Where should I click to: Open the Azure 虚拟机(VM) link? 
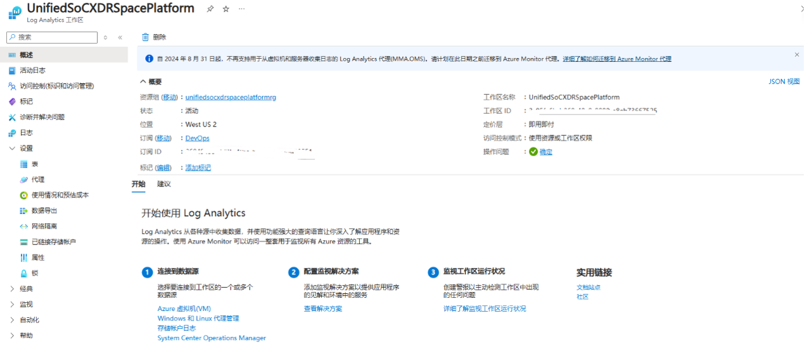[184, 308]
